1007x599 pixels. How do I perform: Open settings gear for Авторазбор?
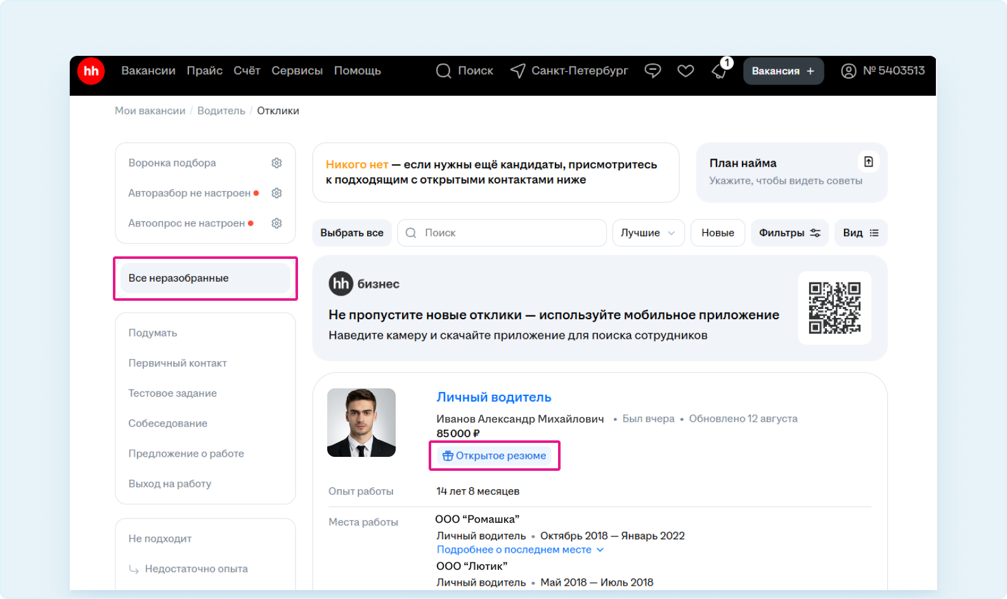click(276, 193)
